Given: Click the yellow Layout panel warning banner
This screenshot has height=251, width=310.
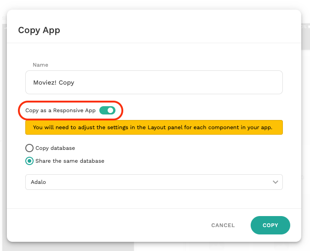Looking at the screenshot, I should (x=154, y=127).
